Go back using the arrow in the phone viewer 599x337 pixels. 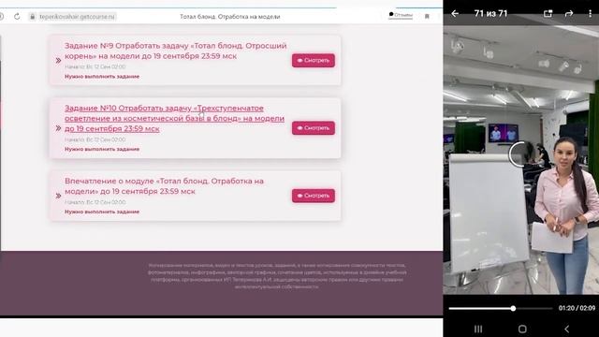pos(455,13)
